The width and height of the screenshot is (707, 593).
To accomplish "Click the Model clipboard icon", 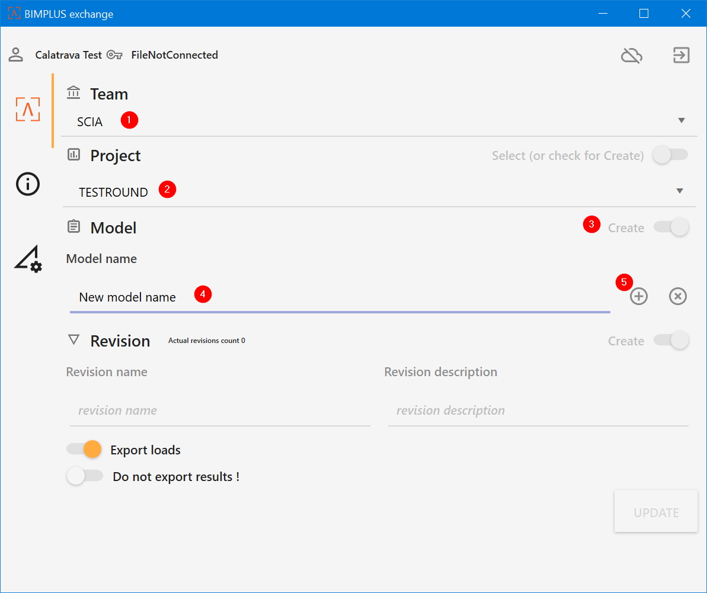I will [73, 227].
